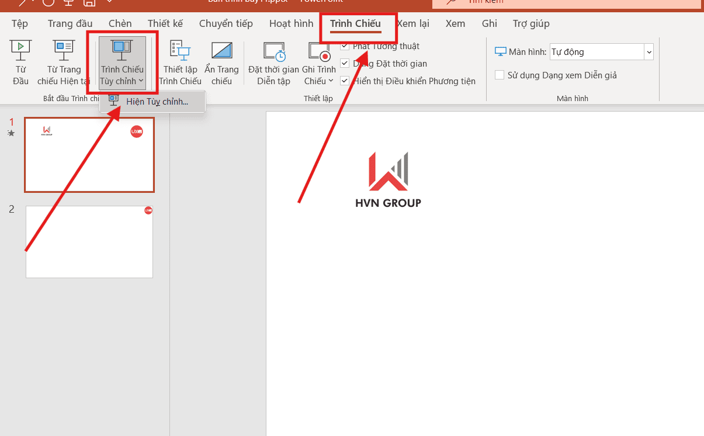Click the HVN GROUP logo on slide
This screenshot has width=704, height=436.
[x=388, y=179]
